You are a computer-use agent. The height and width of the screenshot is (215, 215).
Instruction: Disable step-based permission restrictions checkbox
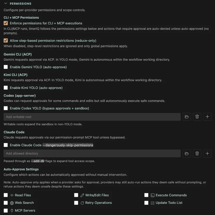(x=6, y=40)
